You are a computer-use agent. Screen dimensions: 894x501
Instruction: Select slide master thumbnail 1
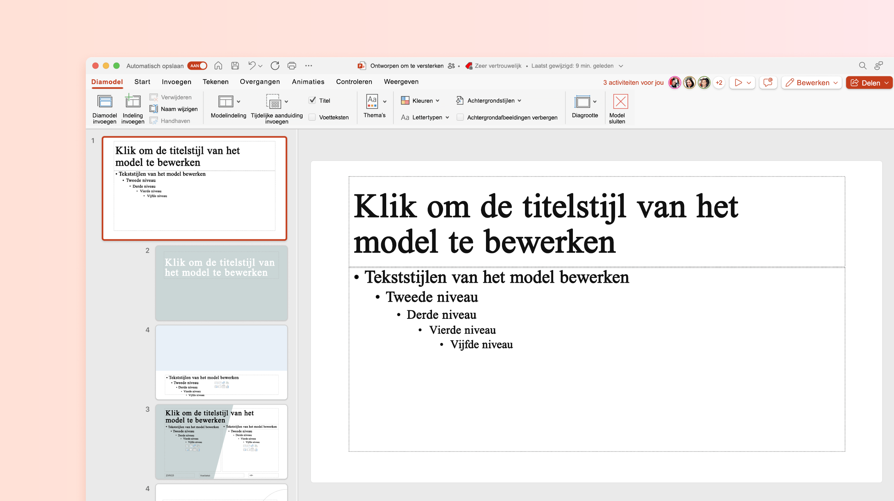[194, 188]
